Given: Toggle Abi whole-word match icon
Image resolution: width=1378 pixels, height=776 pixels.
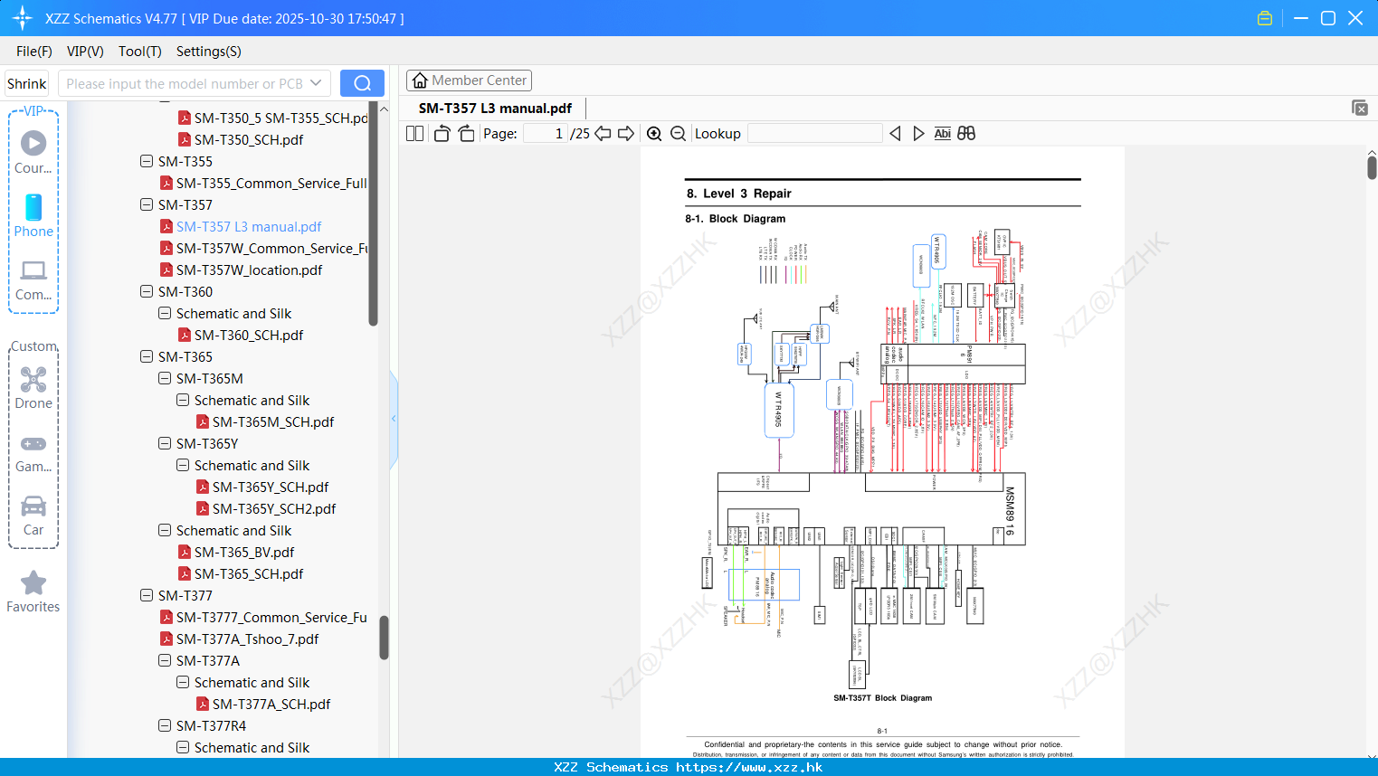Looking at the screenshot, I should 942,134.
